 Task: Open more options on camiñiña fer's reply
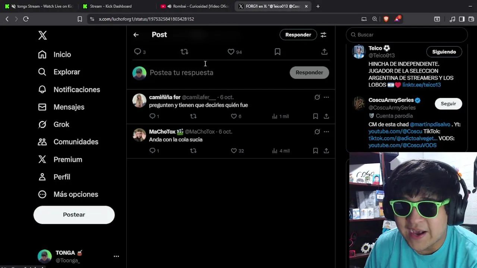pos(326,97)
